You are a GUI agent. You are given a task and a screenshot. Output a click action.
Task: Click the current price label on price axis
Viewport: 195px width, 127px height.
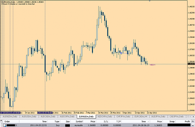(191, 64)
